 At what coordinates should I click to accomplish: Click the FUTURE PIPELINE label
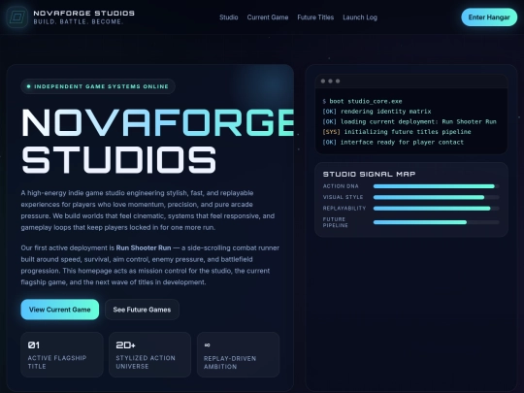click(335, 222)
